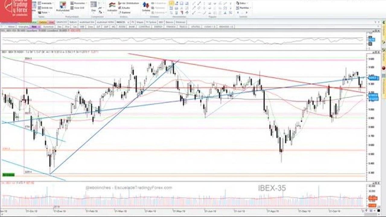Go to next chart with right arrow
This screenshot has height=217, width=386.
pos(246,12)
